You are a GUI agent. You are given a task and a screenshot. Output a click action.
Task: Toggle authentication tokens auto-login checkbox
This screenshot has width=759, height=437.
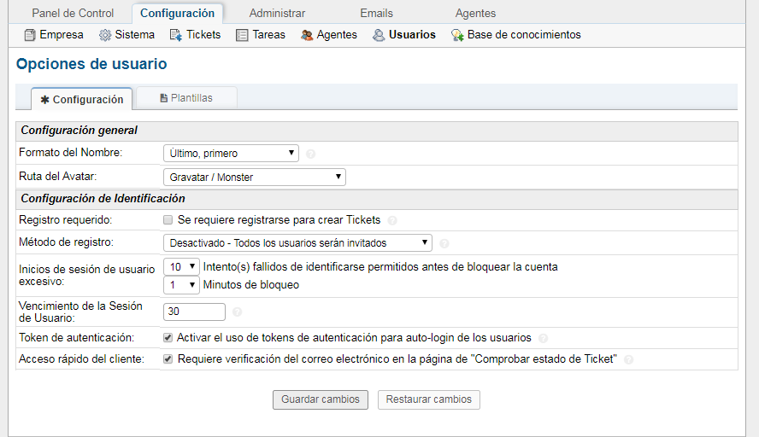click(168, 338)
